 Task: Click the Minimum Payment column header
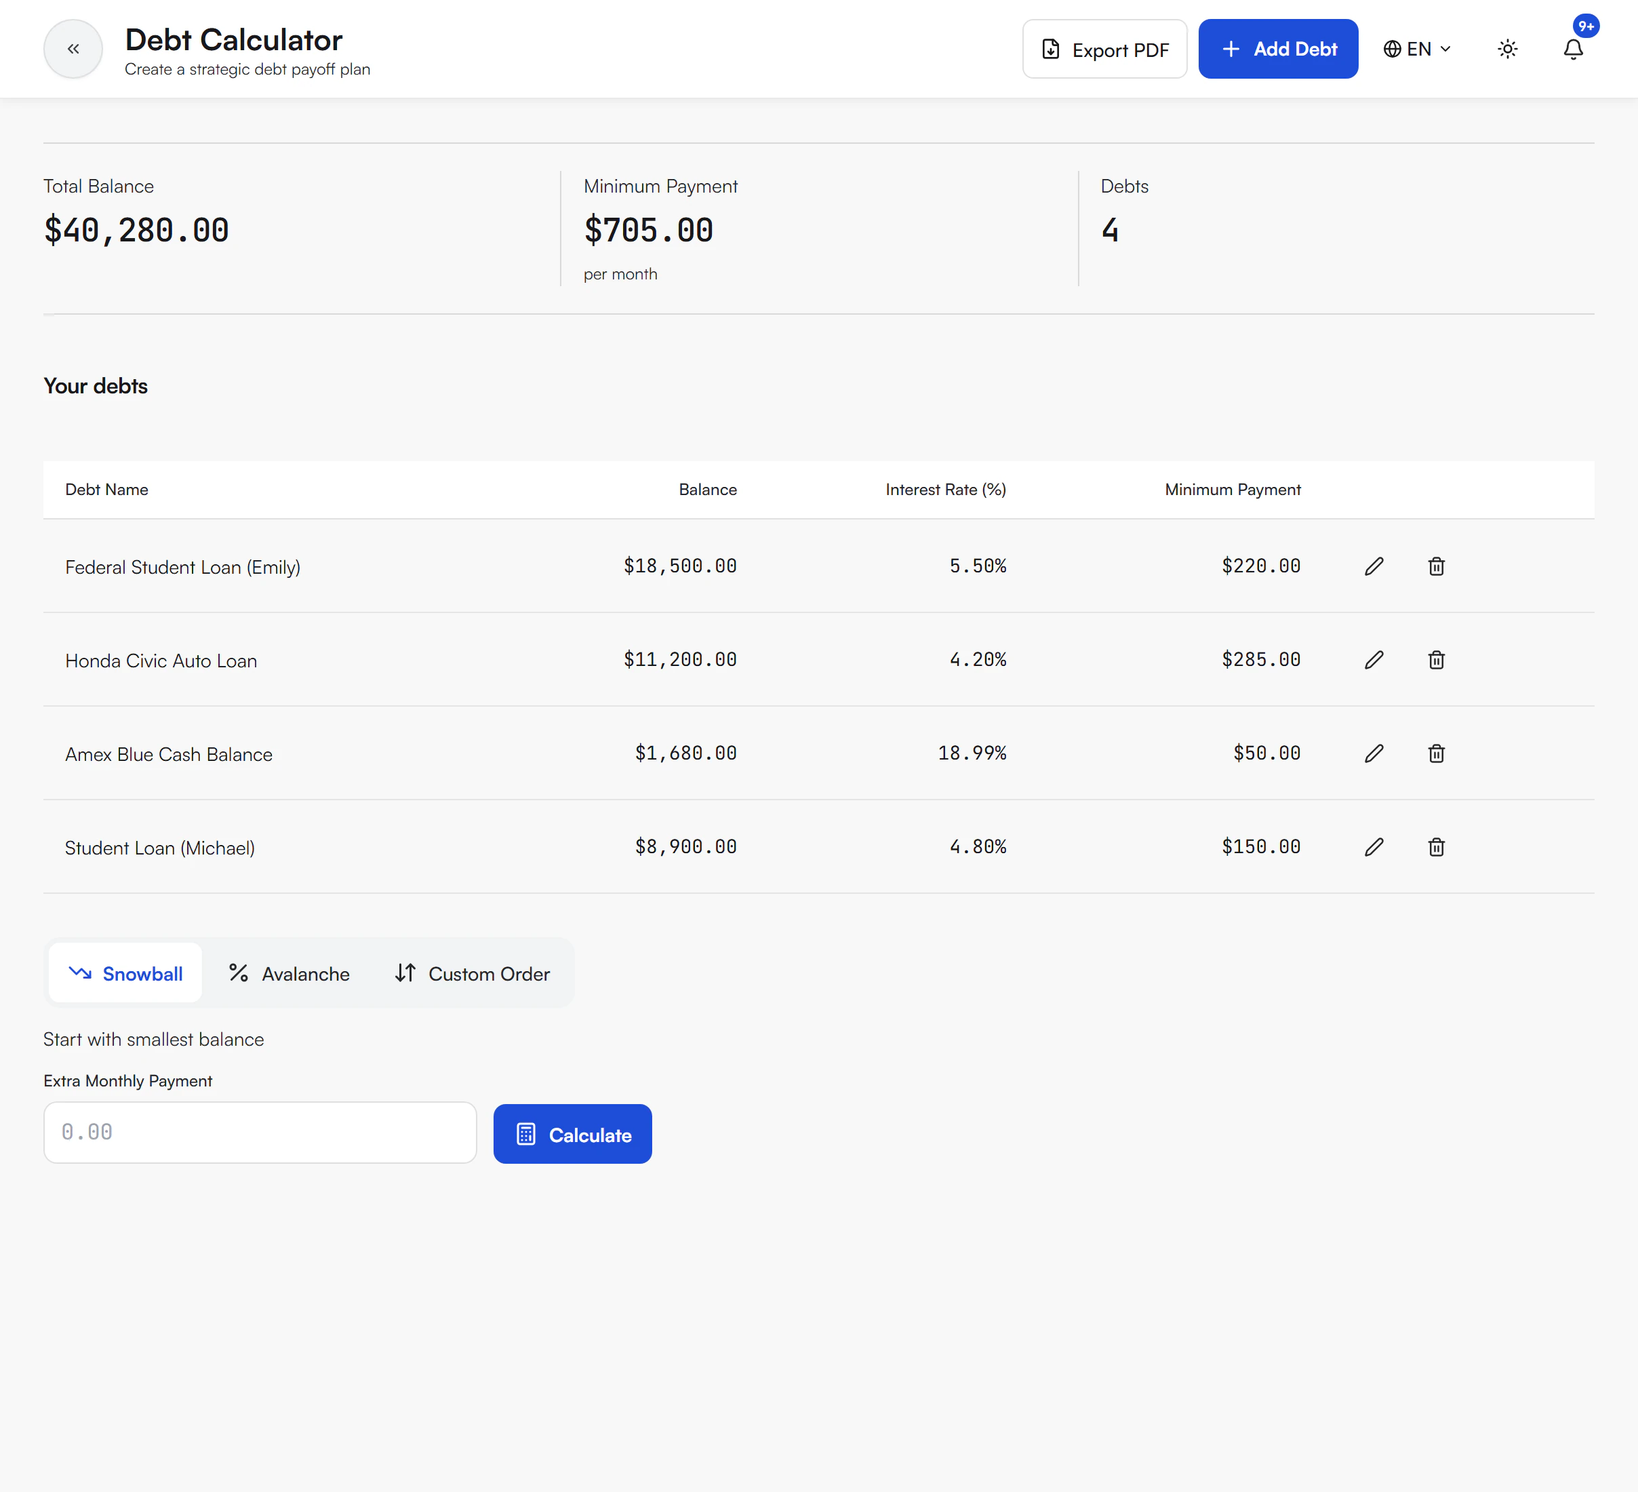click(1233, 489)
